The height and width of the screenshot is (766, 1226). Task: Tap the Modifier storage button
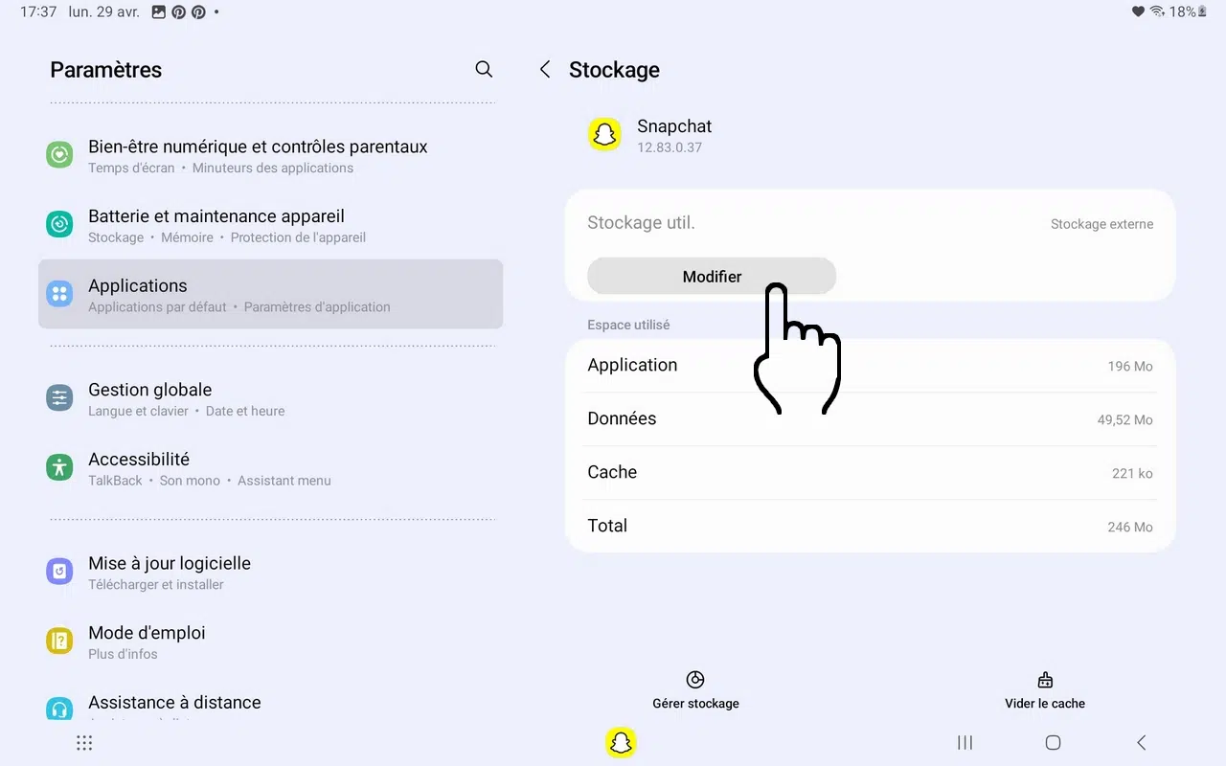[712, 277]
